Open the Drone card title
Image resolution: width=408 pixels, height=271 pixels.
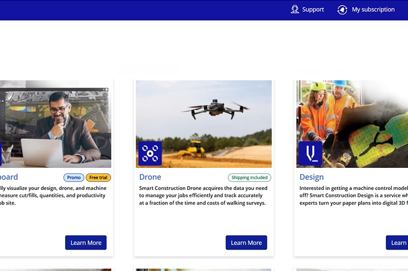pyautogui.click(x=150, y=177)
